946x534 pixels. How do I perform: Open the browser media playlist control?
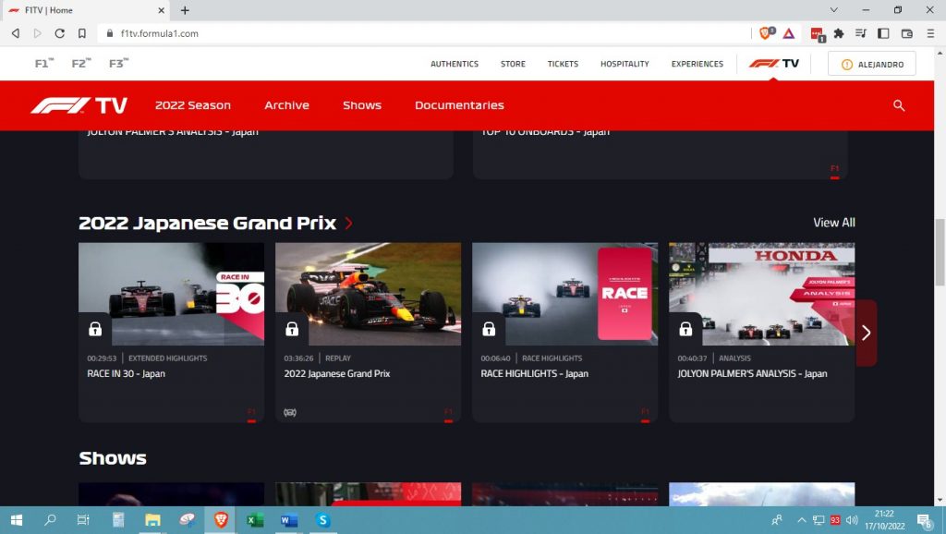861,33
